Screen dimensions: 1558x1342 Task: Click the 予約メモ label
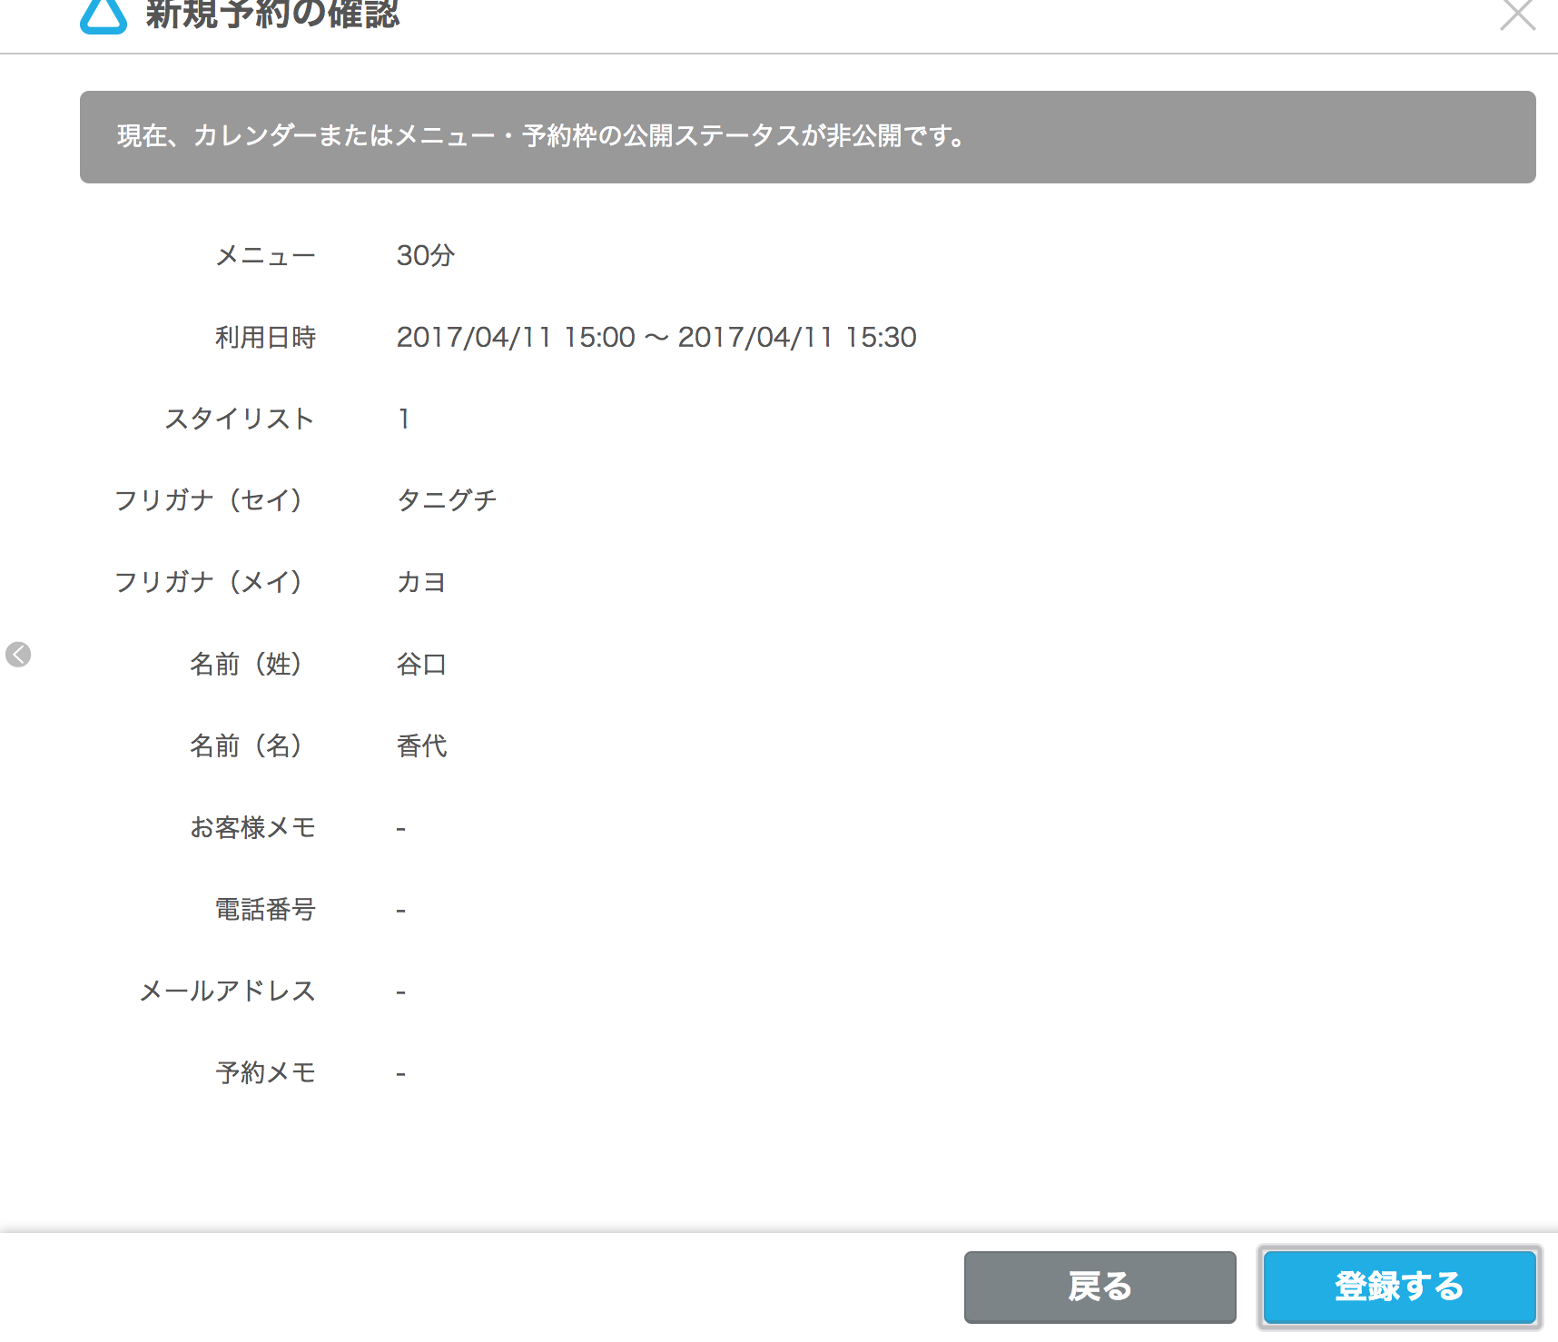point(265,1072)
